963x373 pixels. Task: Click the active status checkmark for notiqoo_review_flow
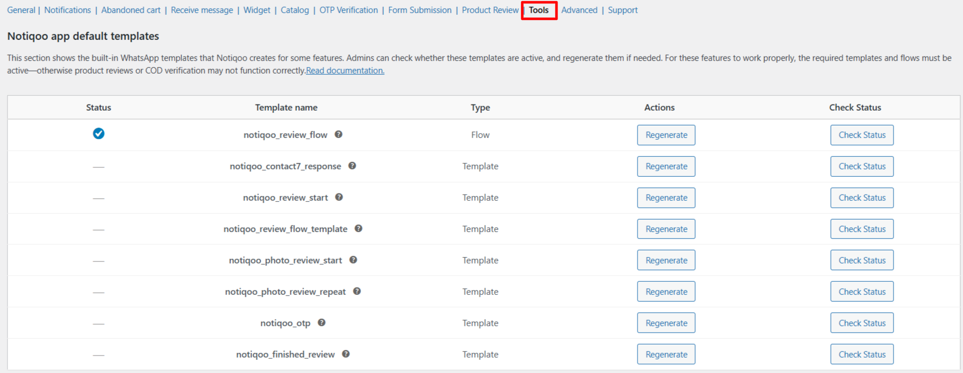tap(99, 133)
